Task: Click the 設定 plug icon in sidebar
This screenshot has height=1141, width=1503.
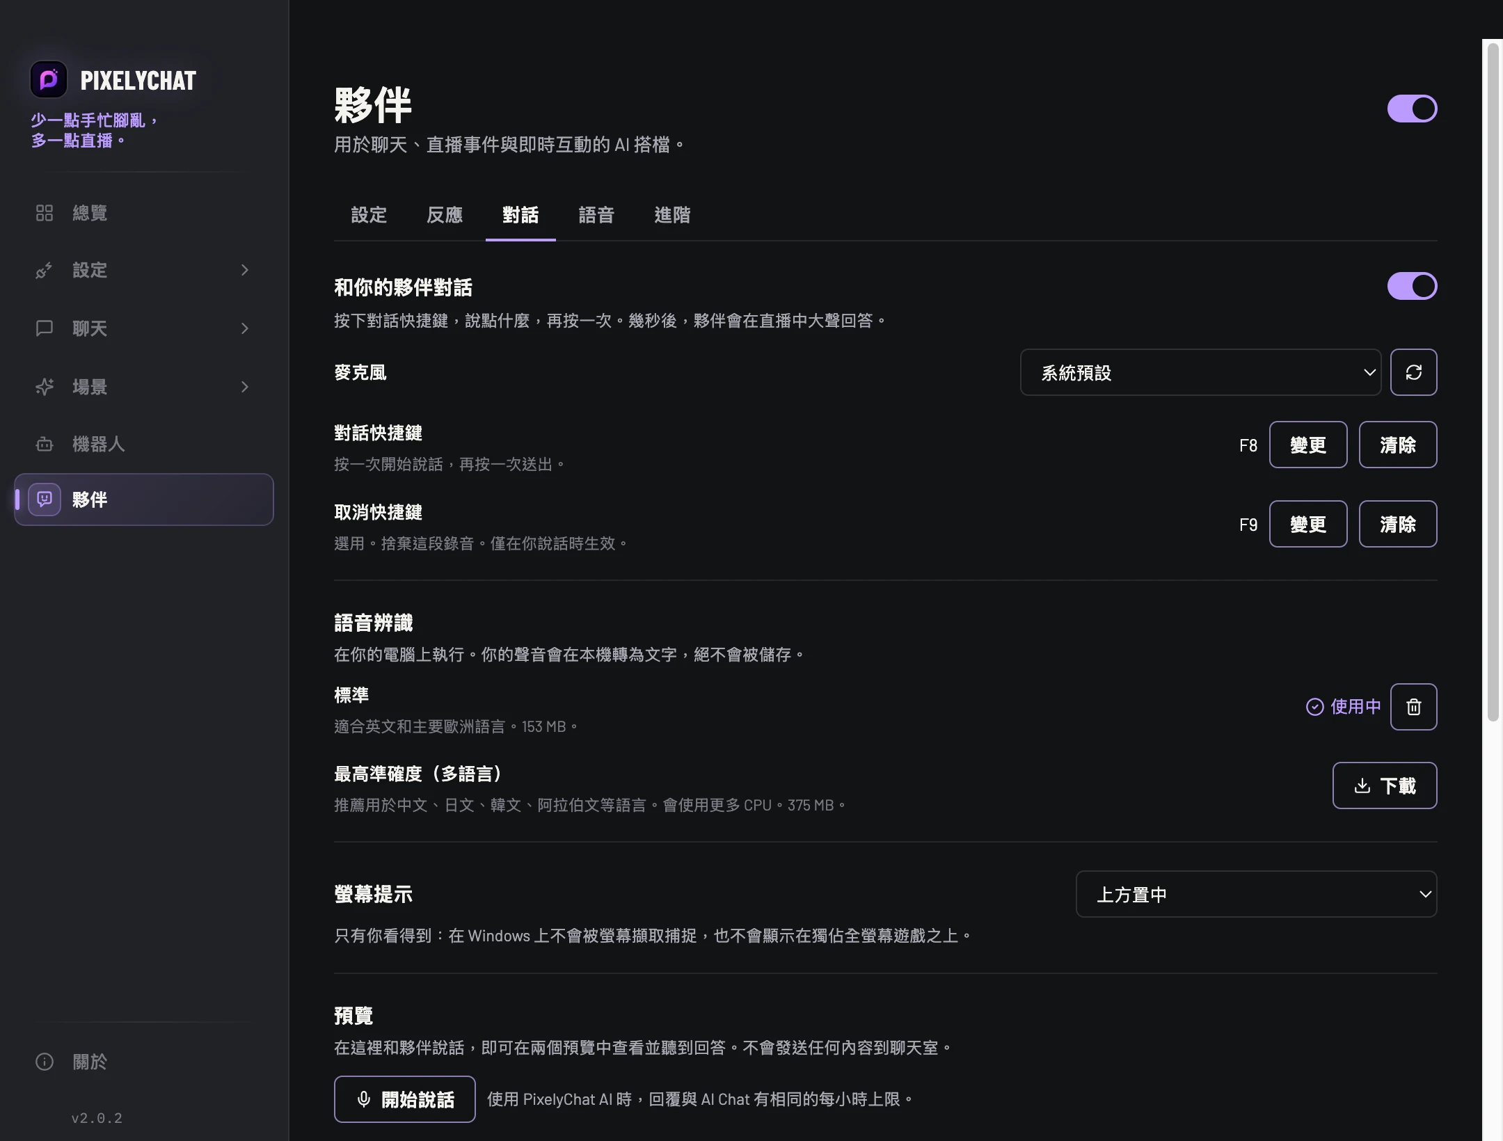Action: pos(45,270)
